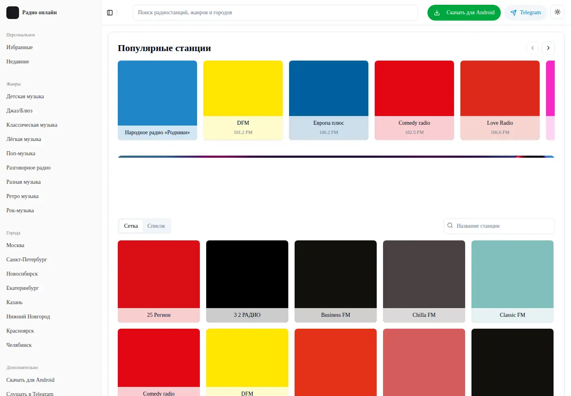This screenshot has height=396, width=571.
Task: Click Скачать для Android green button
Action: pos(464,13)
